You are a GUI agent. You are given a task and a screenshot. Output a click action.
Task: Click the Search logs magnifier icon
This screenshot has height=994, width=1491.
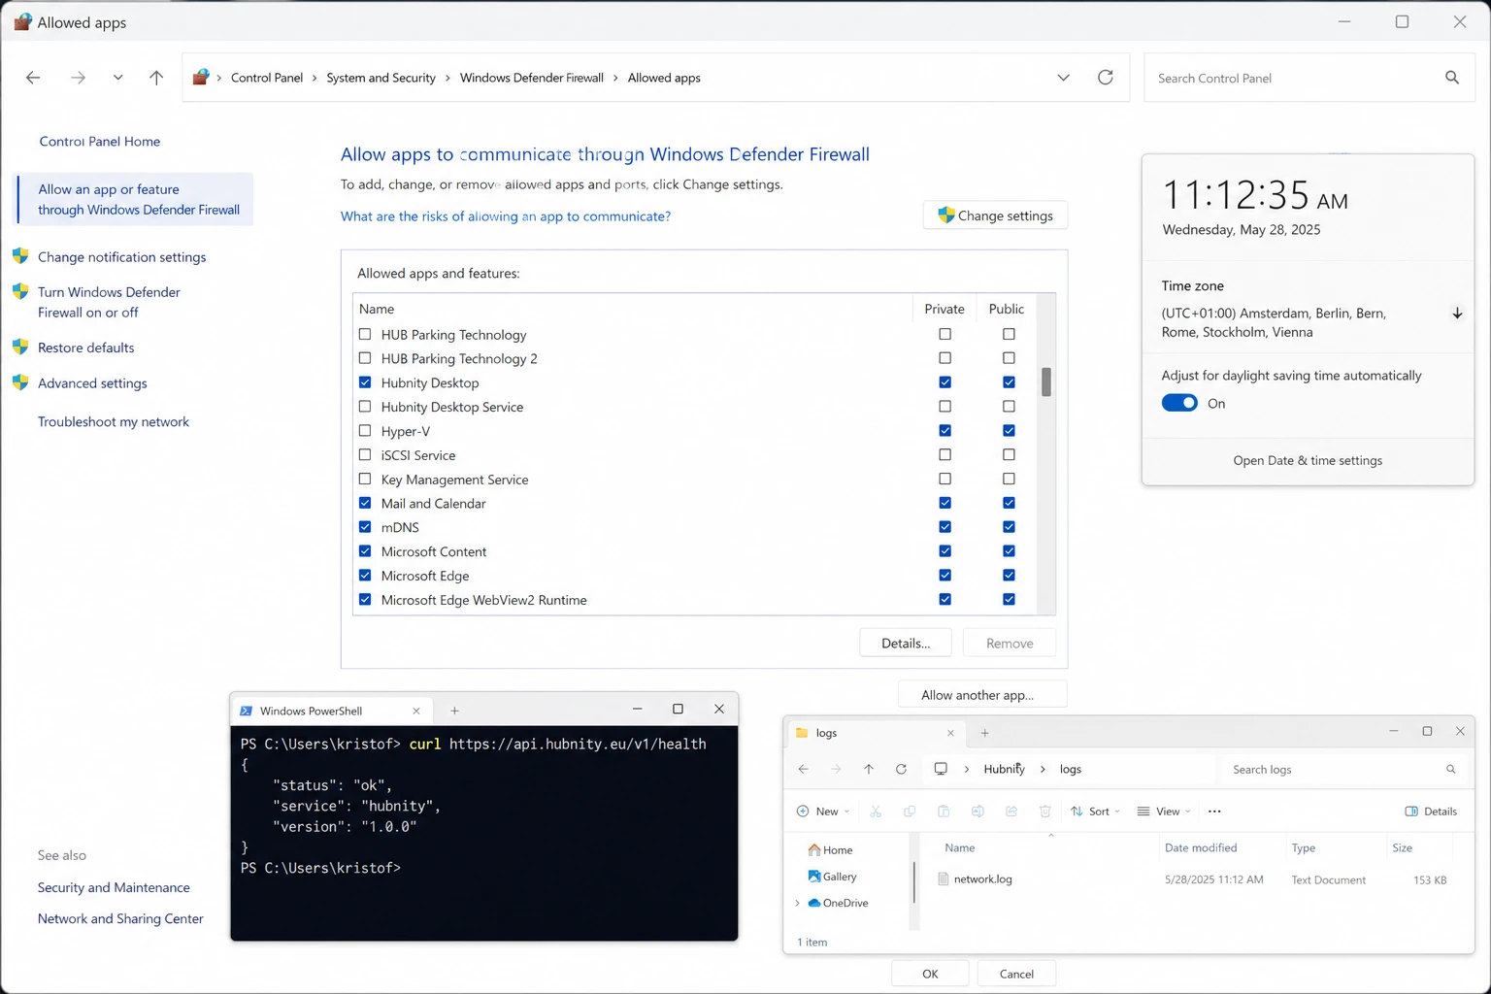1451,770
